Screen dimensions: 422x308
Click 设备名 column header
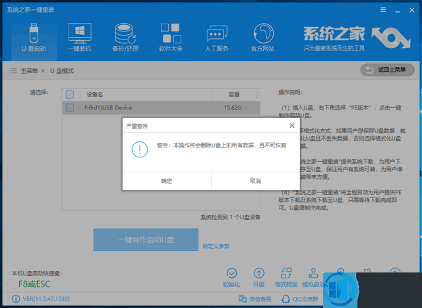click(x=95, y=95)
